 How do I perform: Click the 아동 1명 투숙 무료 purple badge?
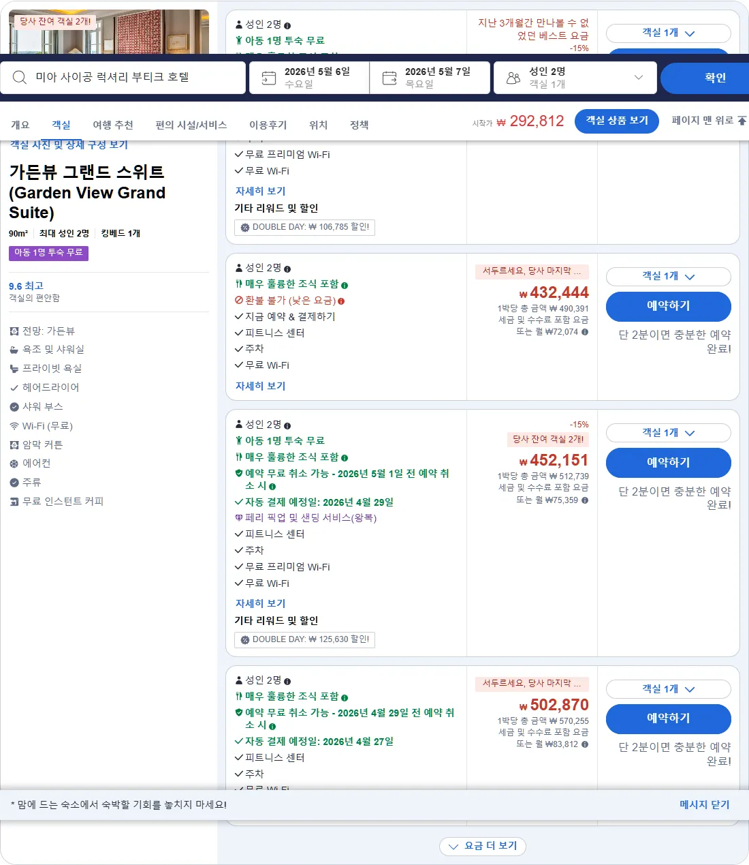pos(48,253)
